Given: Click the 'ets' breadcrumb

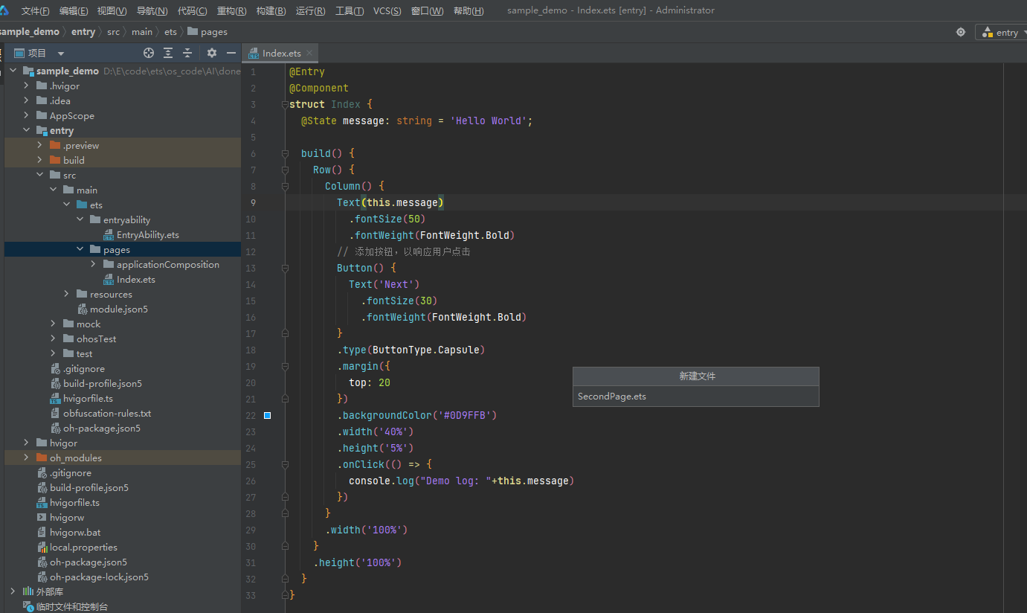Looking at the screenshot, I should pyautogui.click(x=171, y=32).
